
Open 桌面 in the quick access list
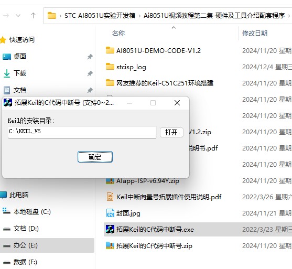point(20,57)
